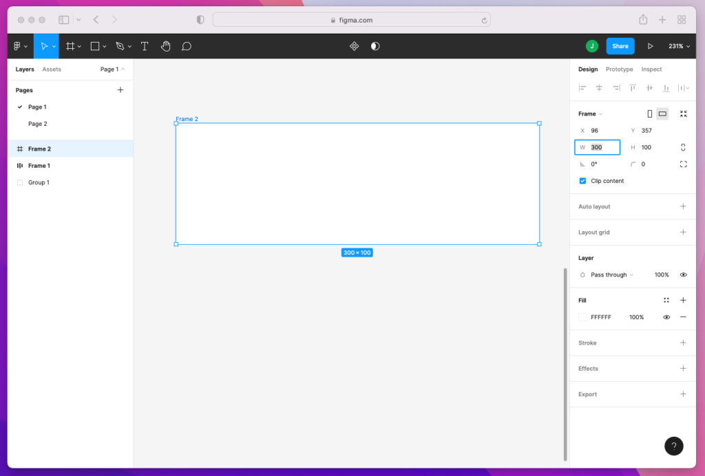Screen dimensions: 705x476
Task: Open the Help question mark button
Action: coord(673,446)
